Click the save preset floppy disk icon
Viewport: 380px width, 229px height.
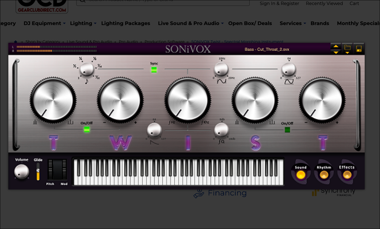(x=359, y=48)
